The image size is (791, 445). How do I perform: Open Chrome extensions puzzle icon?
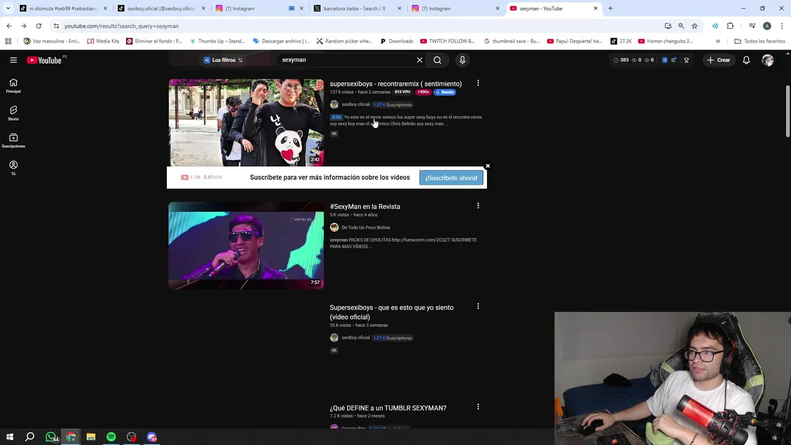point(730,26)
